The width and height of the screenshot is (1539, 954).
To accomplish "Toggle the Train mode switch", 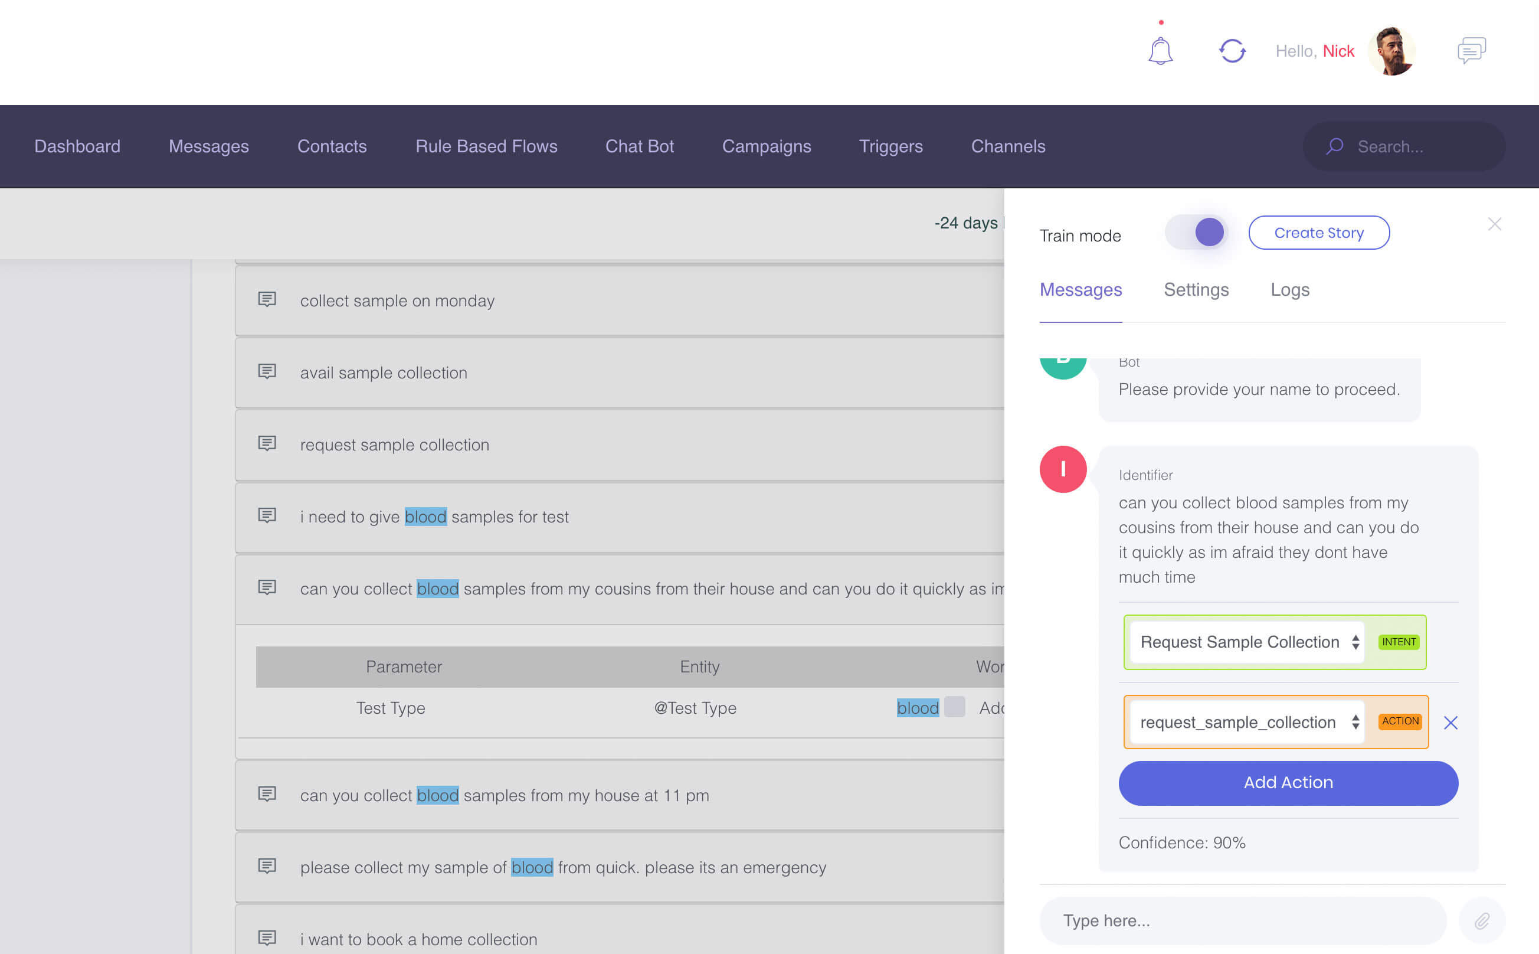I will click(x=1196, y=233).
